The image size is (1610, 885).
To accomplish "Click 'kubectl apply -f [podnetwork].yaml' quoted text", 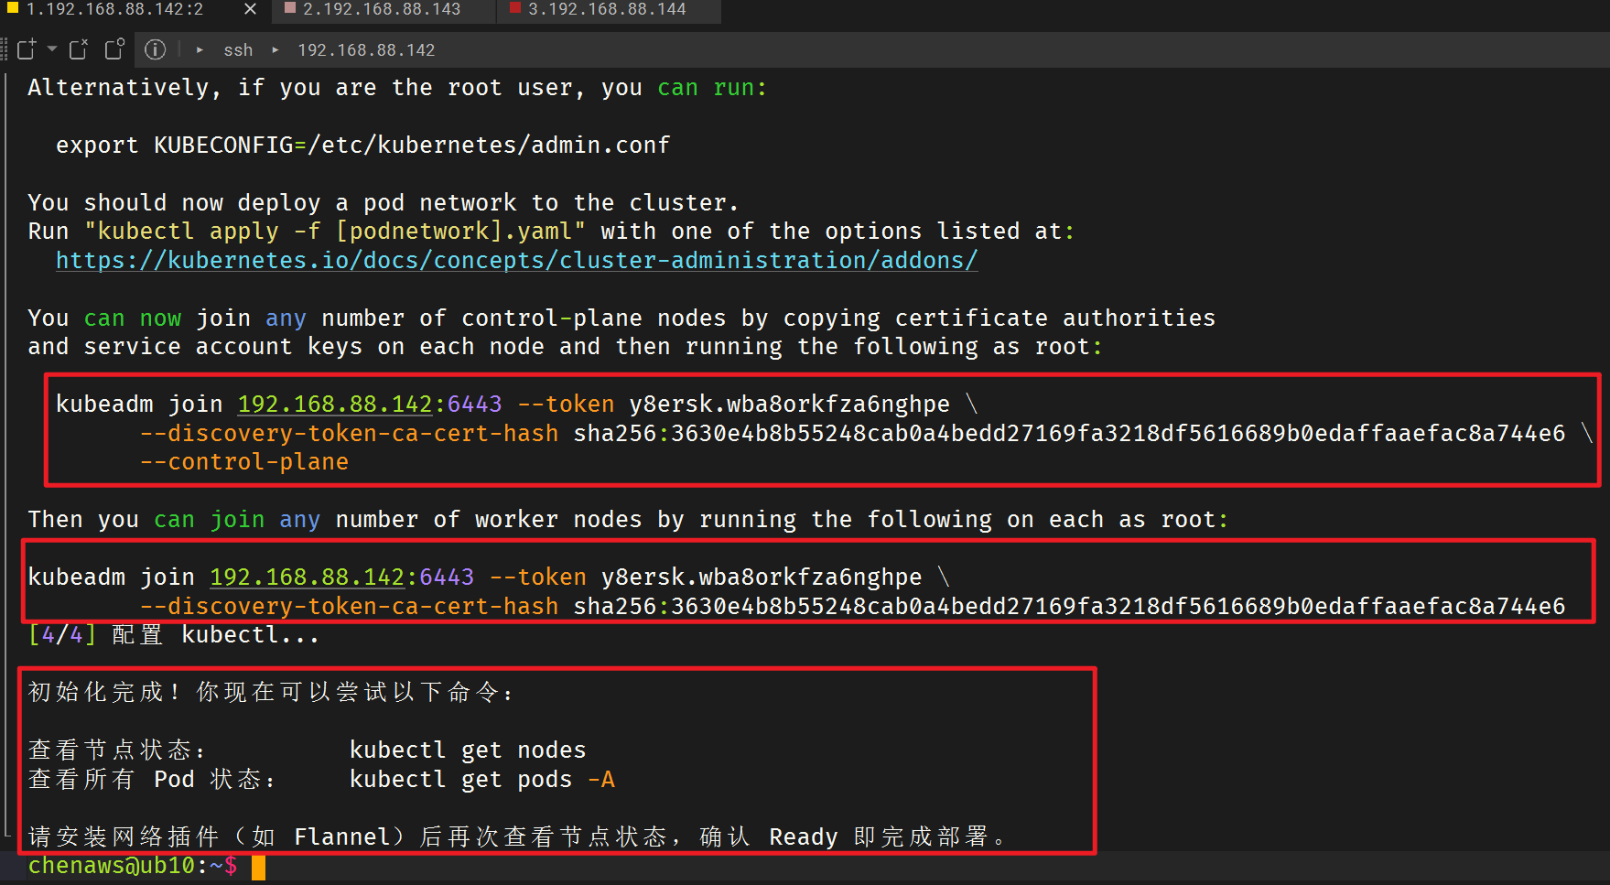I will coord(335,232).
